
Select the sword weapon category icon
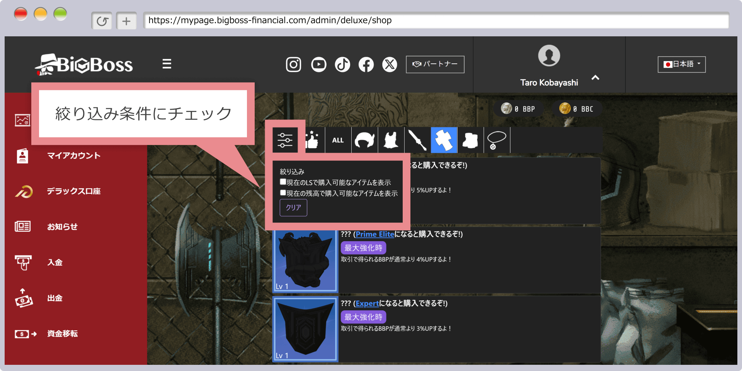(x=417, y=140)
